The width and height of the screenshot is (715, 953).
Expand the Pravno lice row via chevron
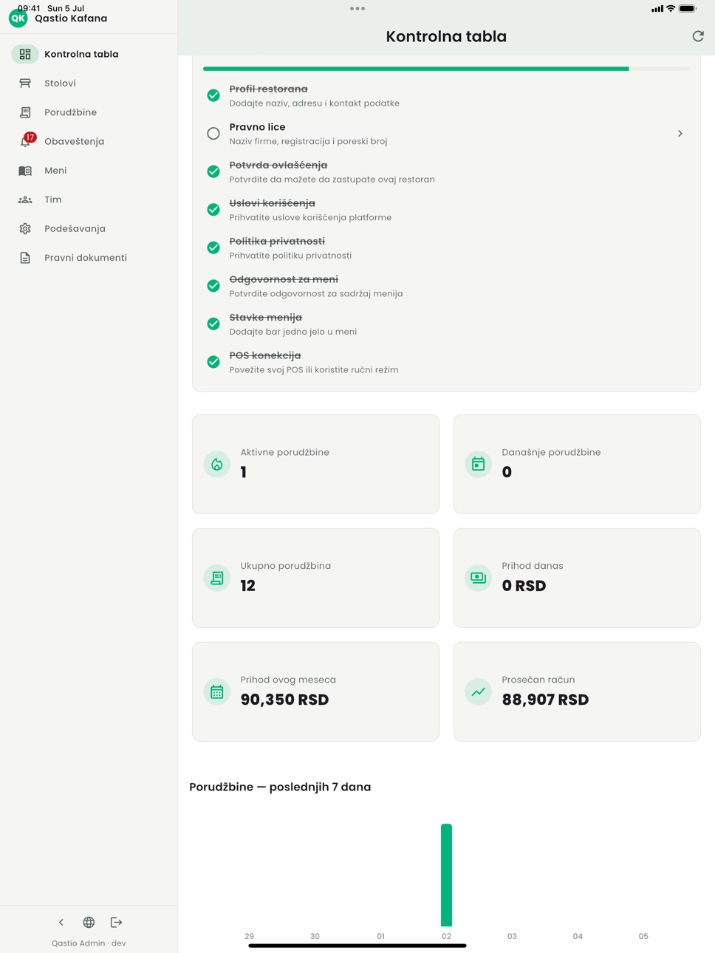click(680, 134)
